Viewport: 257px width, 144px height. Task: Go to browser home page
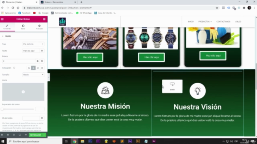tap(18, 8)
